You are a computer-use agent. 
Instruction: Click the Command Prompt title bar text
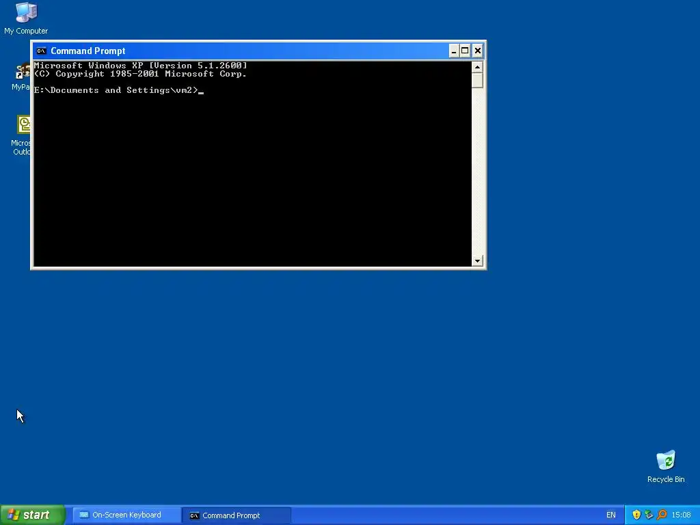pos(88,51)
